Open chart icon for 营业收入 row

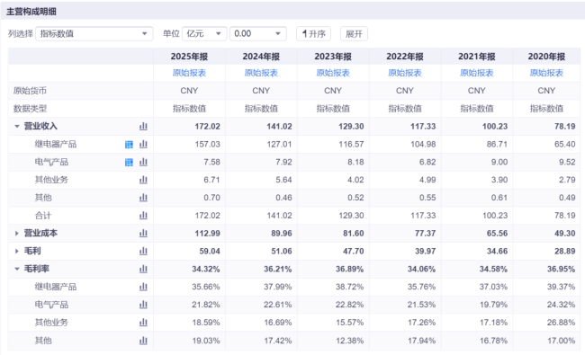[143, 127]
